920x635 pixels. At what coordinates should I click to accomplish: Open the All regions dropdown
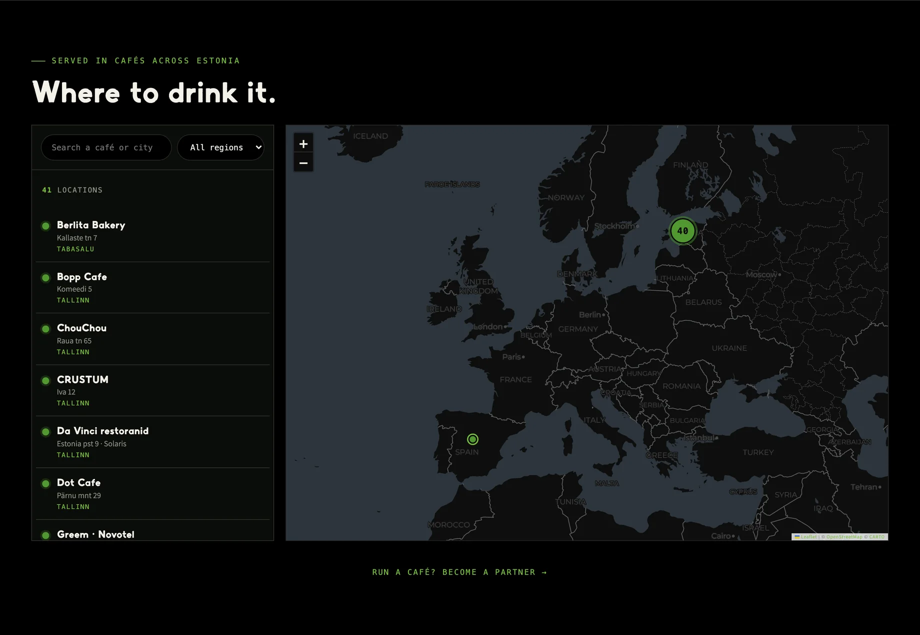pos(220,148)
